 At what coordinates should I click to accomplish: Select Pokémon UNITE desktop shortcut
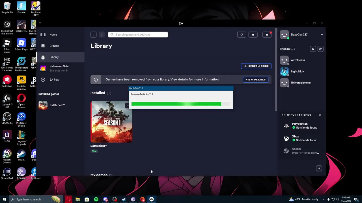tap(35, 9)
